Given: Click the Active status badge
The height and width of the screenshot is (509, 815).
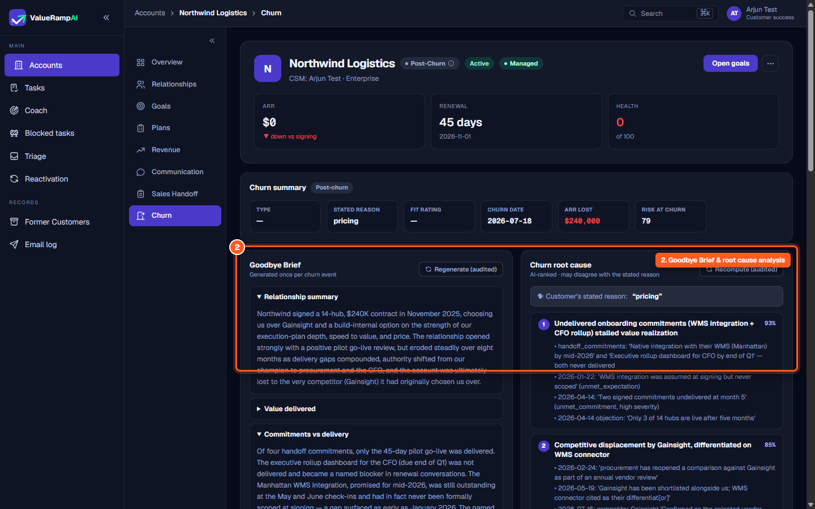Looking at the screenshot, I should pyautogui.click(x=479, y=63).
